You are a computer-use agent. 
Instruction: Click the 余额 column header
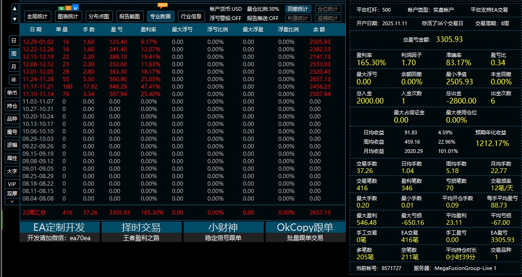pos(319,29)
